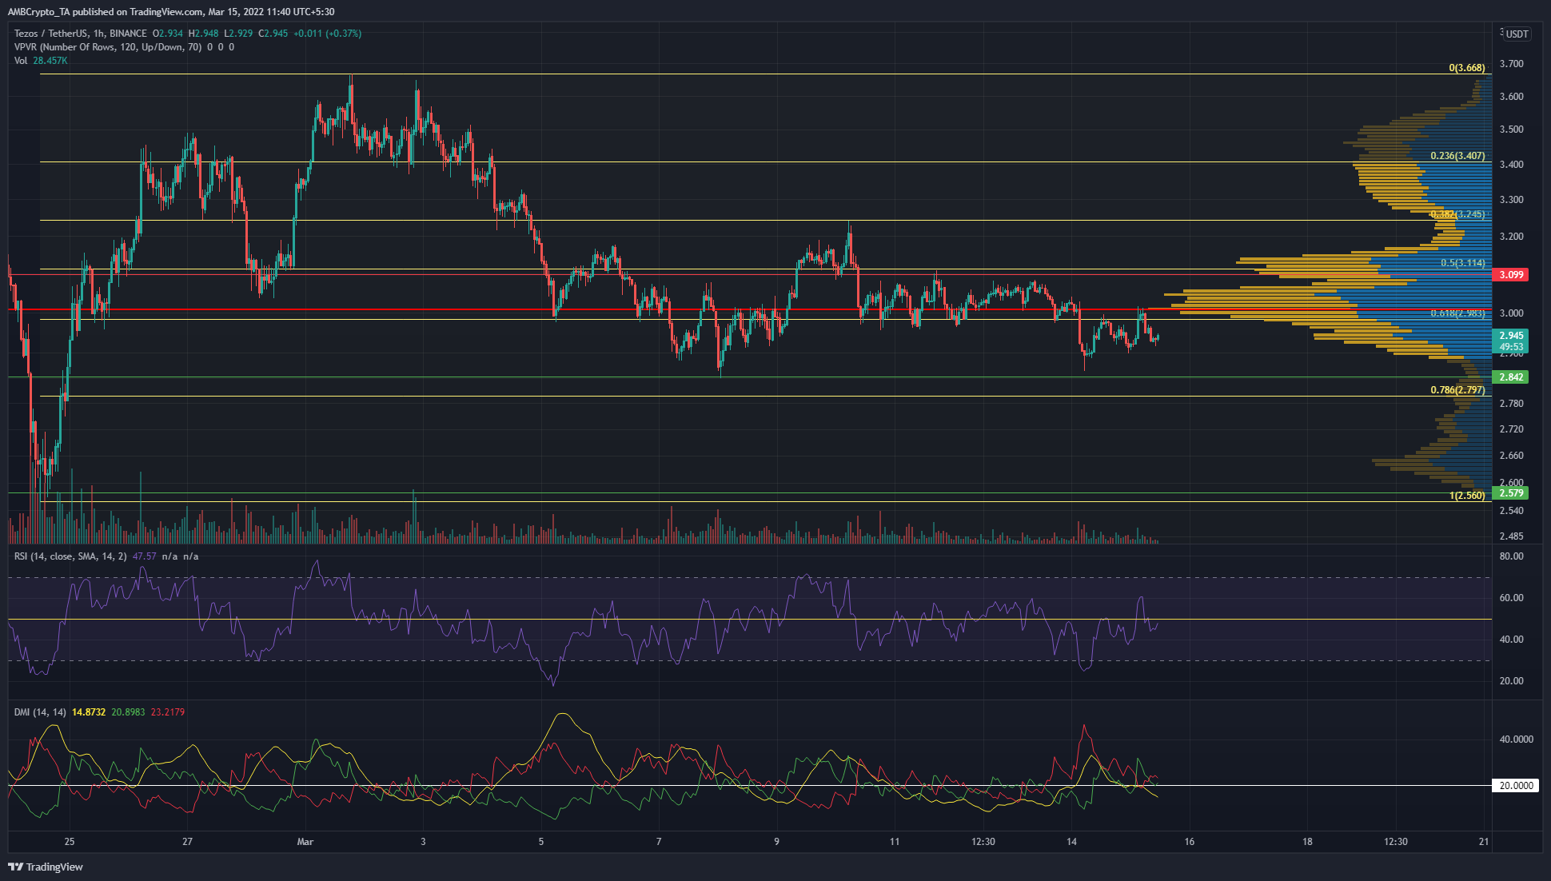Click the red 3.099 price label
The height and width of the screenshot is (881, 1551).
(x=1510, y=274)
